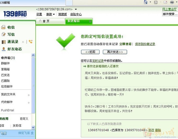Click sidebar scrollbar up arrow
178x139 pixels.
click(33, 55)
